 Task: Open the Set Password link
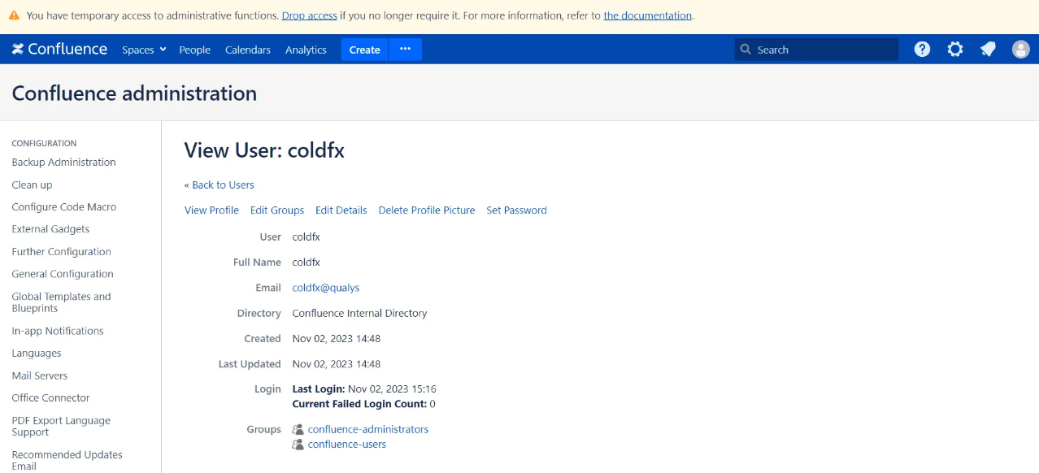click(516, 210)
